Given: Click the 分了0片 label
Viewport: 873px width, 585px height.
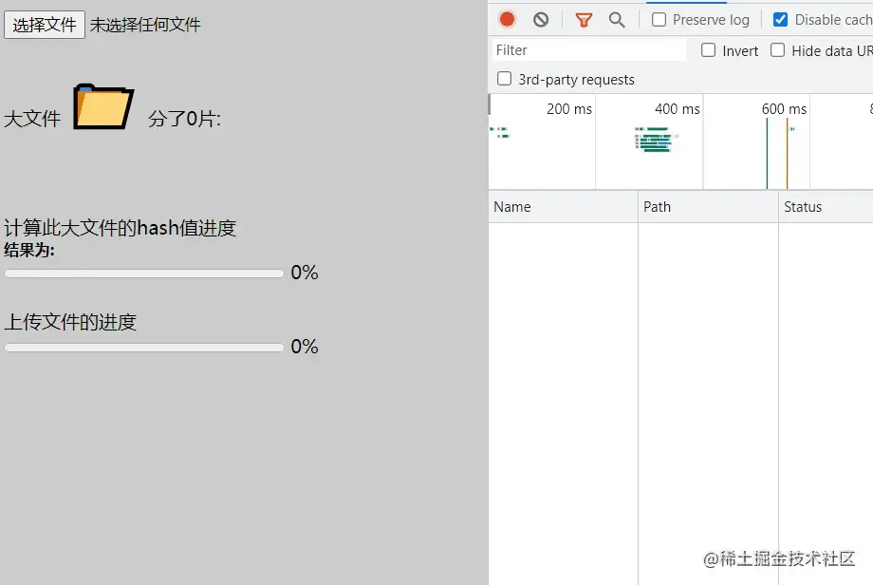Looking at the screenshot, I should tap(184, 119).
